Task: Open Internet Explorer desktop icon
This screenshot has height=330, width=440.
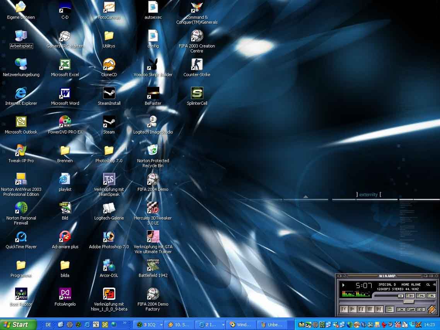Action: coord(21,96)
